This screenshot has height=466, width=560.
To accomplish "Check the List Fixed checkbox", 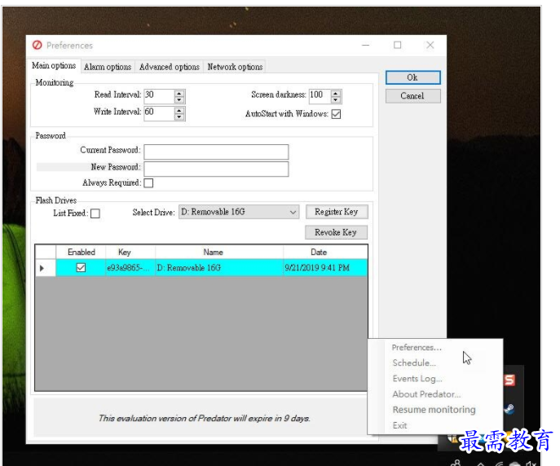I will click(95, 213).
